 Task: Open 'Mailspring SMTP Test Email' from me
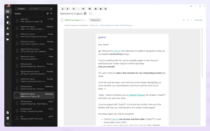coord(34,118)
